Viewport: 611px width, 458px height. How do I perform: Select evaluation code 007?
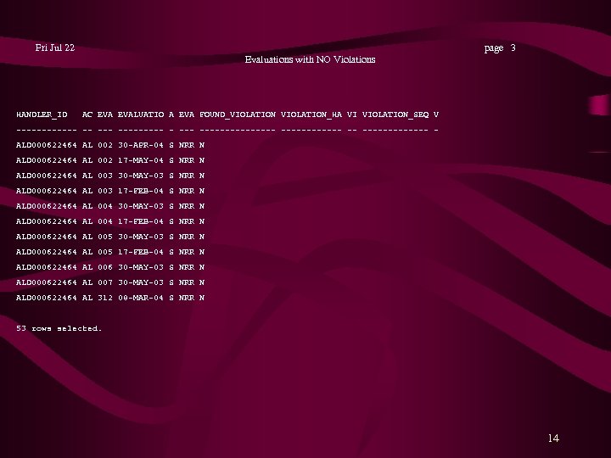105,282
